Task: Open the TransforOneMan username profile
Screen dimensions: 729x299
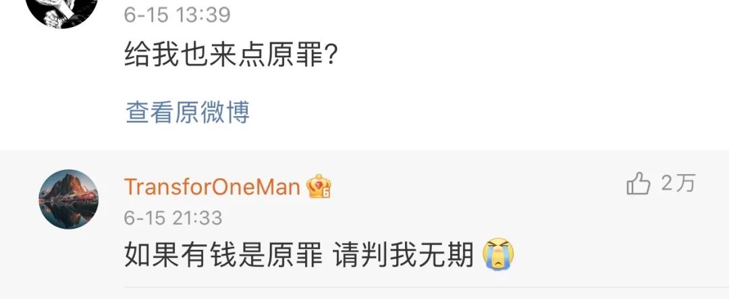Action: coord(213,187)
